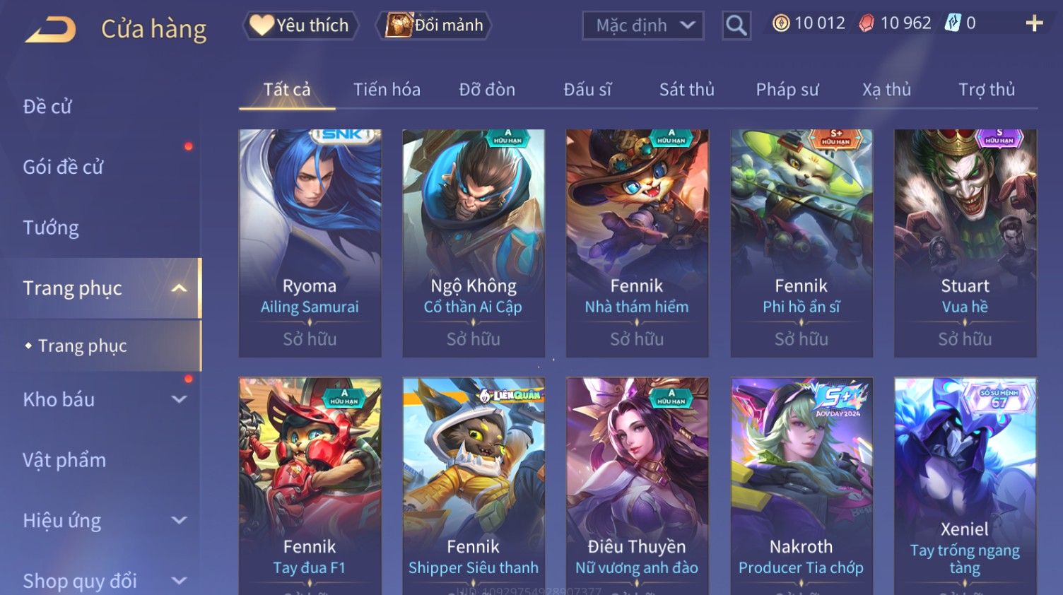Switch to the Tiến hóa tab
This screenshot has width=1063, height=595.
pos(387,90)
